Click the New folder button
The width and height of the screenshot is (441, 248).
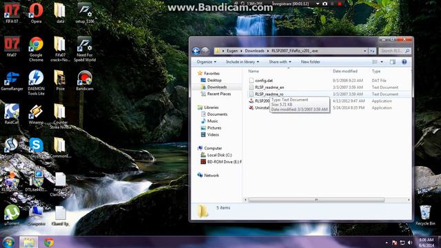[x=311, y=62]
